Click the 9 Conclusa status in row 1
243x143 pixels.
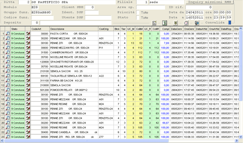point(18,34)
